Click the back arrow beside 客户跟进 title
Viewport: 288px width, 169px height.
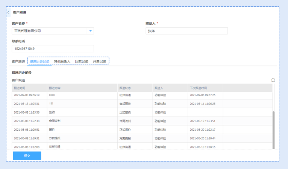tap(9, 12)
